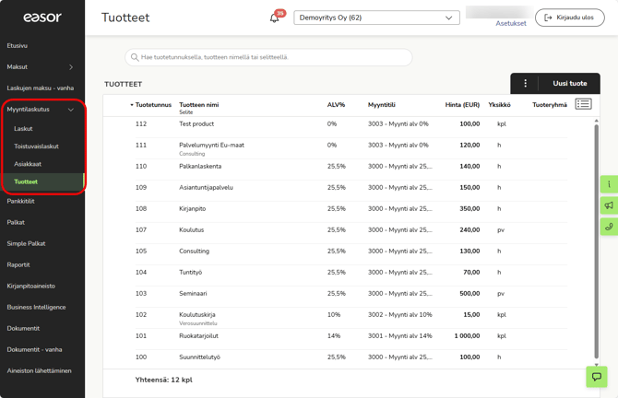Open Asiakkaat in the sidebar

(28, 164)
